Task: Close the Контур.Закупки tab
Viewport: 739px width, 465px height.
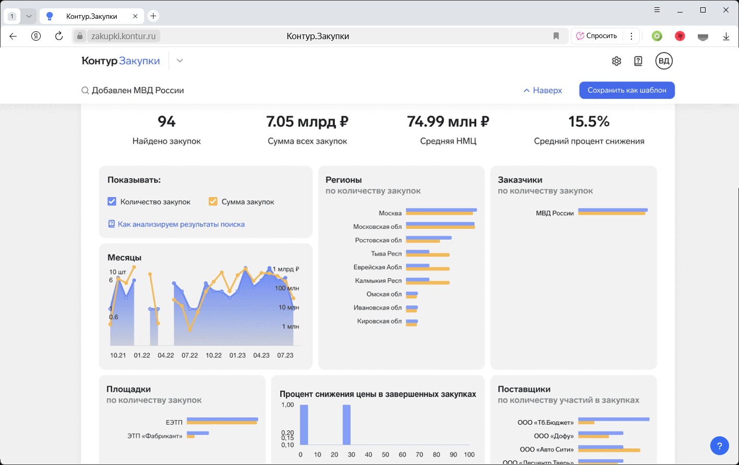Action: pos(135,16)
